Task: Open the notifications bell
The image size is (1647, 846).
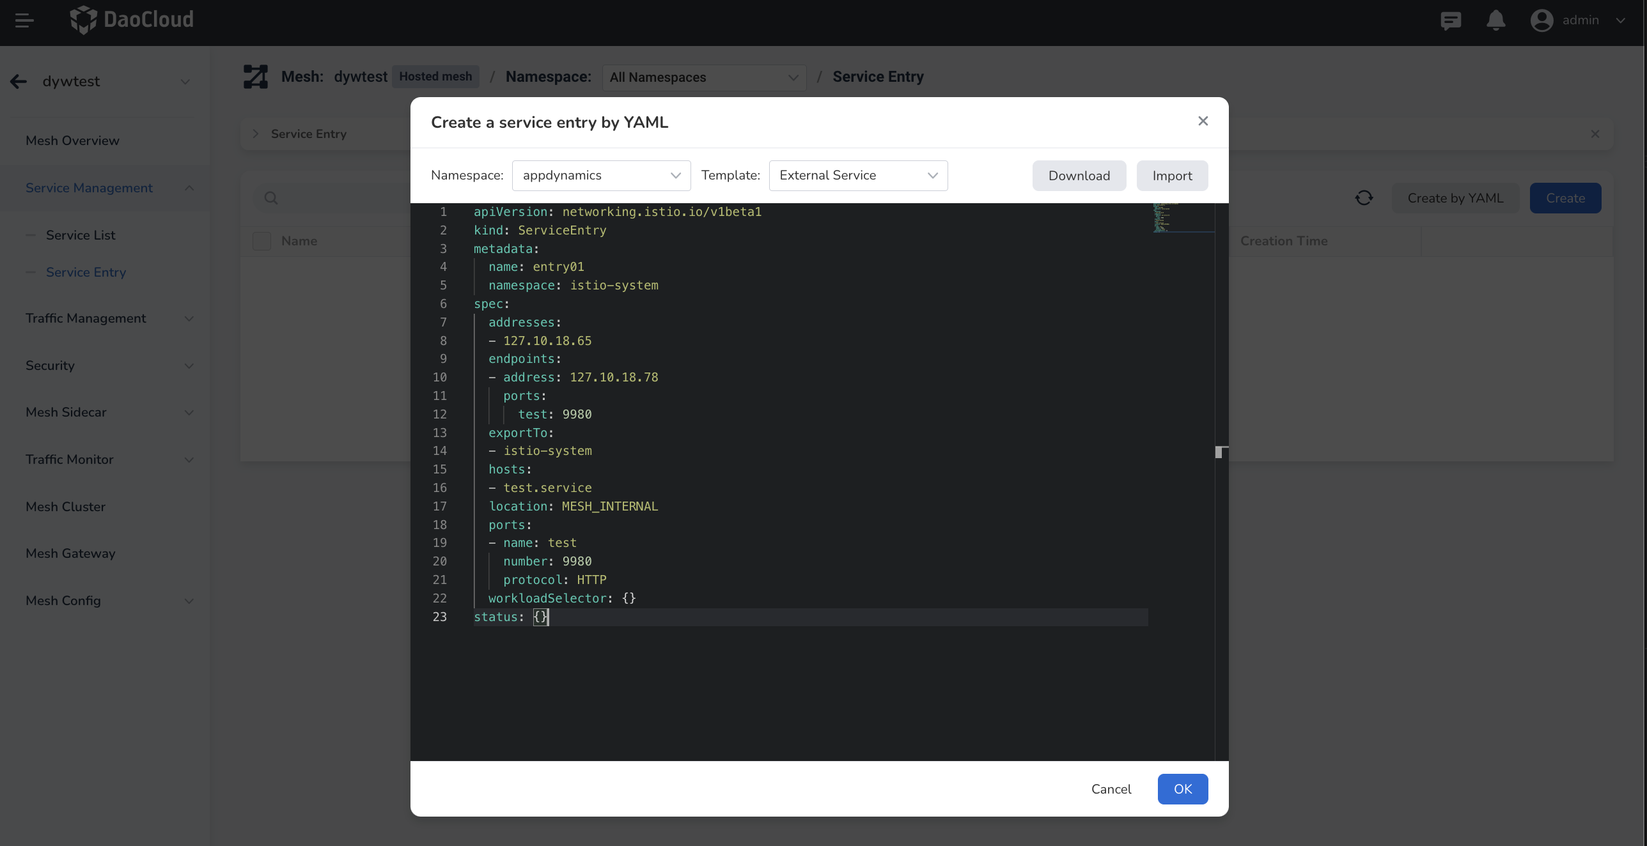Action: pos(1495,20)
